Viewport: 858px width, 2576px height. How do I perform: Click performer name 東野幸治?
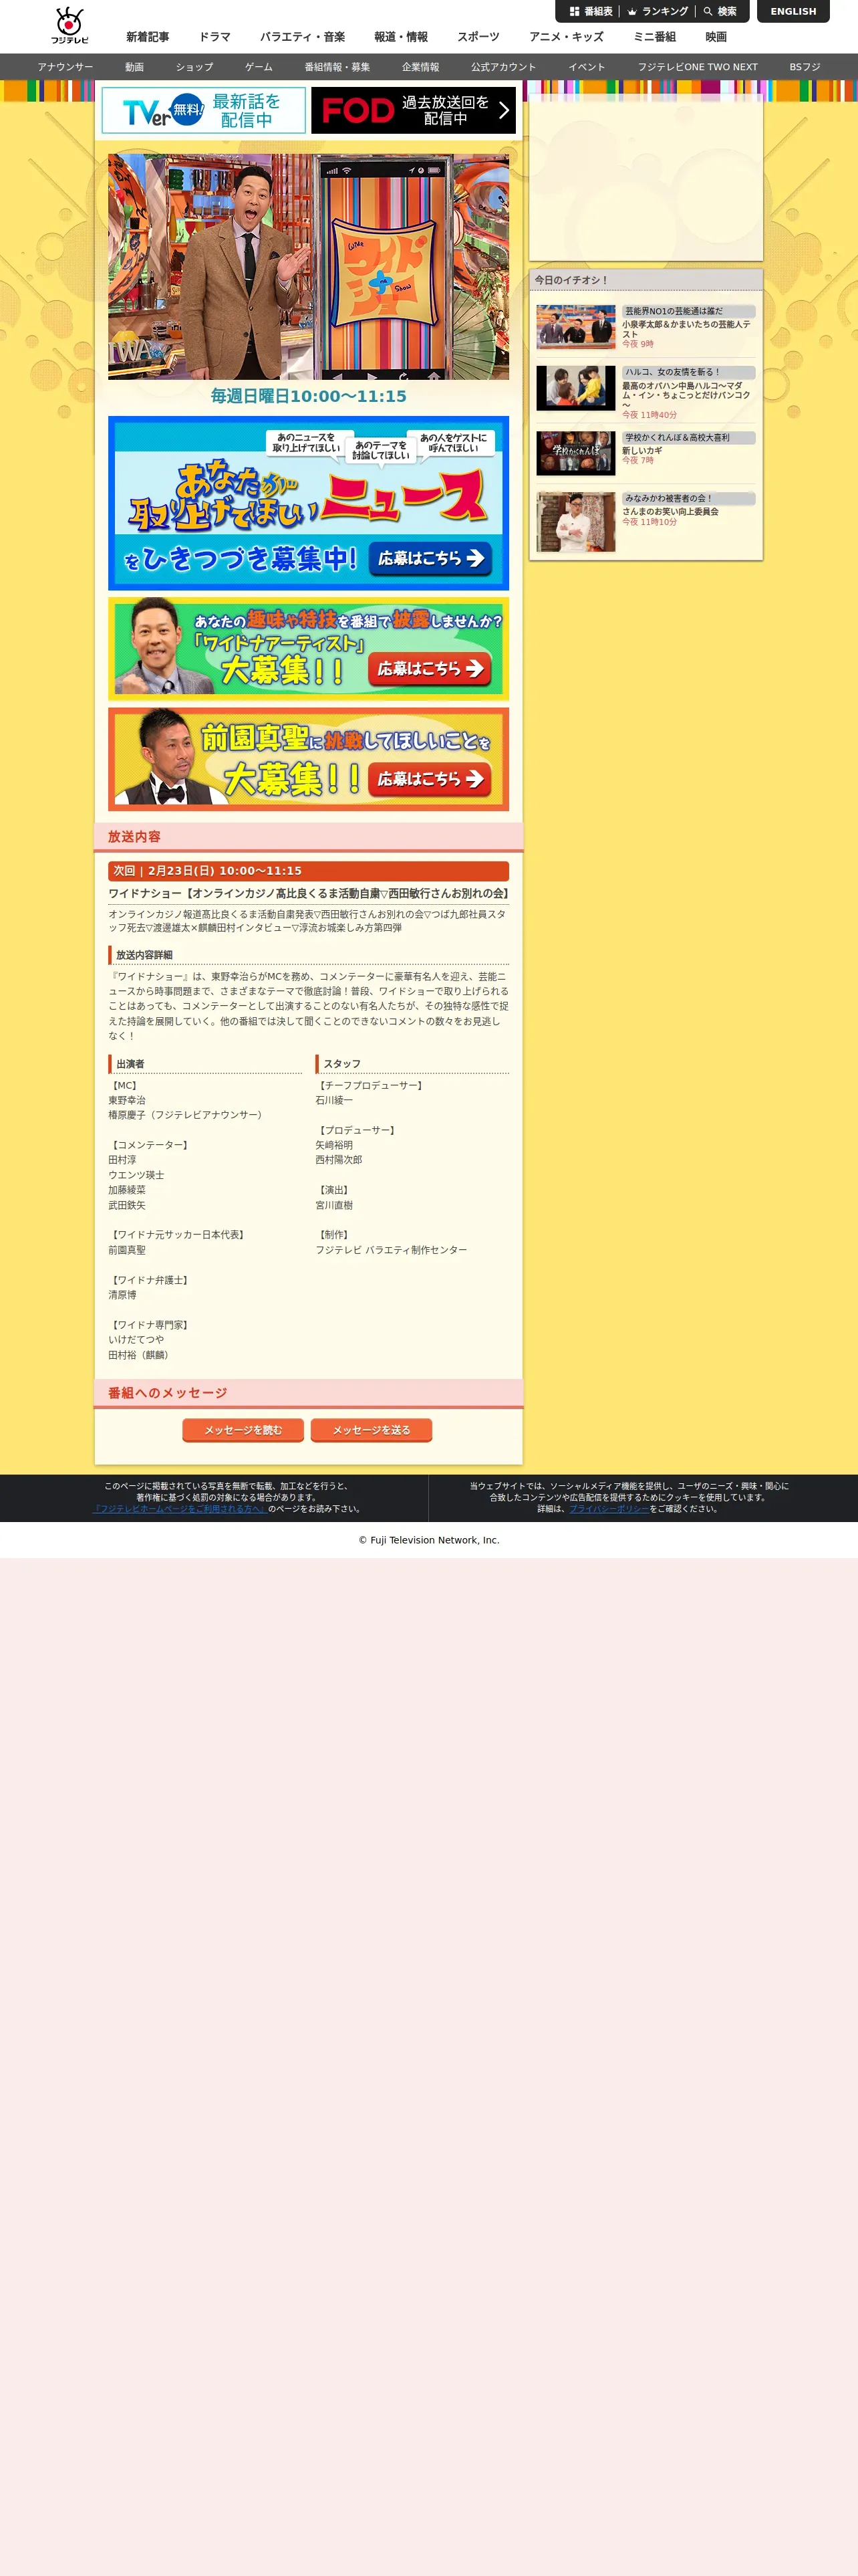point(127,1100)
